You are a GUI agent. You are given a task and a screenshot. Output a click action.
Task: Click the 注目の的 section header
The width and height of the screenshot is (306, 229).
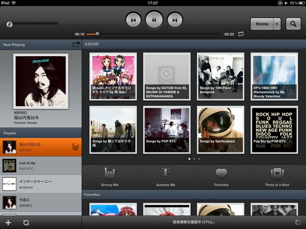(x=194, y=44)
